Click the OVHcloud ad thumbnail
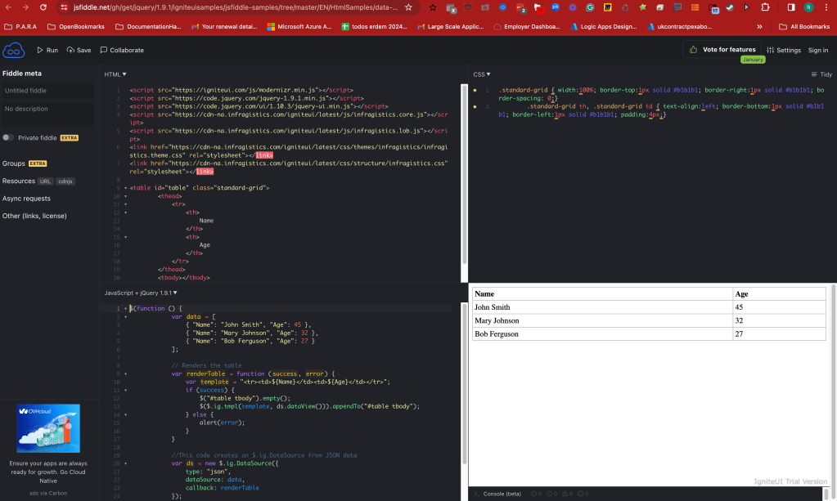Image resolution: width=837 pixels, height=501 pixels. [48, 428]
